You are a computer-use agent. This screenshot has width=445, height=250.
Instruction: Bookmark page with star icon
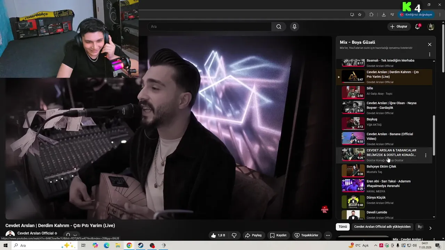click(360, 15)
